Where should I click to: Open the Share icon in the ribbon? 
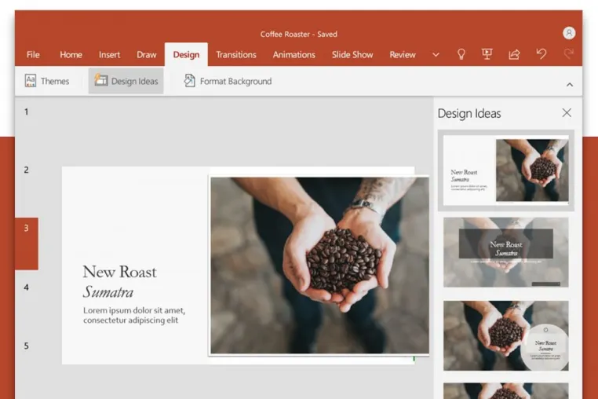coord(514,55)
